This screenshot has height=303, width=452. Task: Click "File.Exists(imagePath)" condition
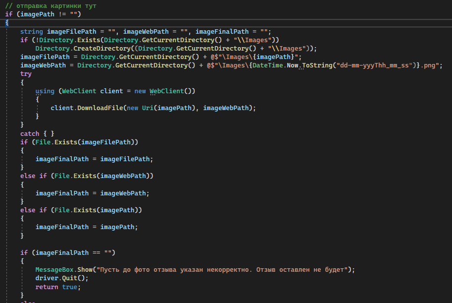96,210
